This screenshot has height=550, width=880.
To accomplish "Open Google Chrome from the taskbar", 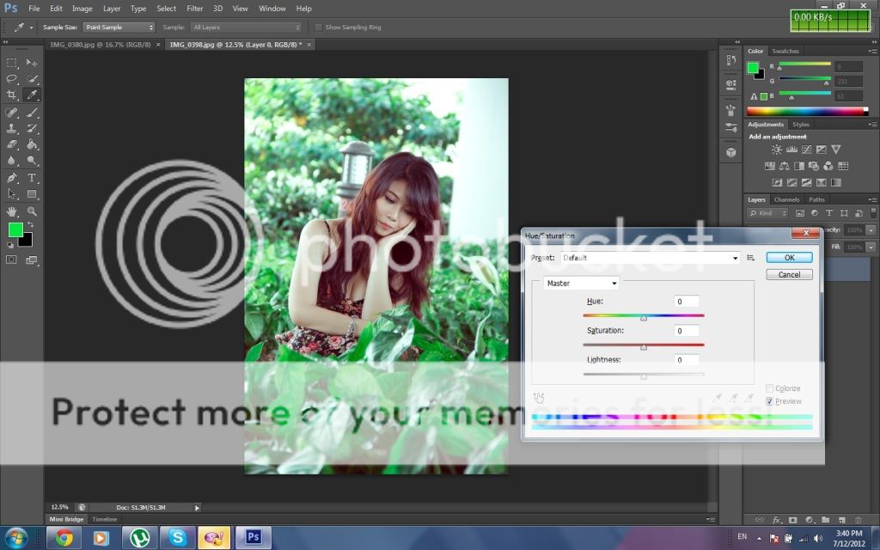I will pyautogui.click(x=64, y=538).
